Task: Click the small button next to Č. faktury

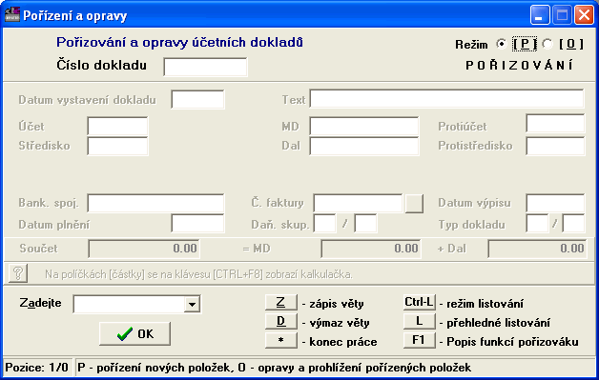Action: [x=414, y=203]
